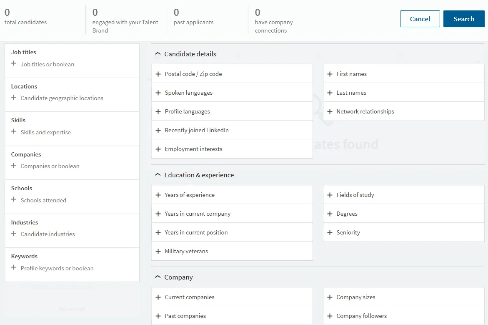Add Profile keywords or boolean
This screenshot has height=325, width=488.
tap(57, 268)
